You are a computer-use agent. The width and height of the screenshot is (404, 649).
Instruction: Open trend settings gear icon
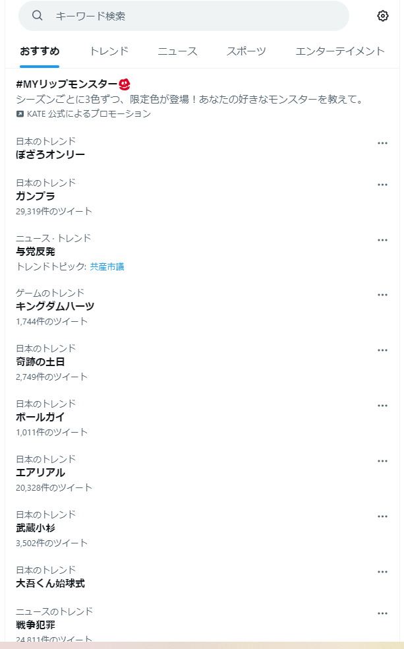pos(383,16)
